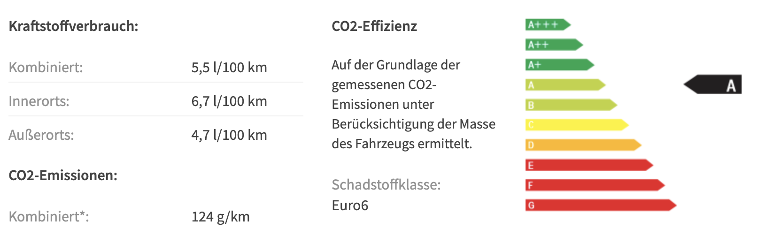Click the Kraftstoffverbrauch heading
The image size is (758, 244).
click(73, 26)
